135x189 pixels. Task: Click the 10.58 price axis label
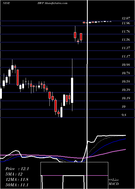[126, 82]
